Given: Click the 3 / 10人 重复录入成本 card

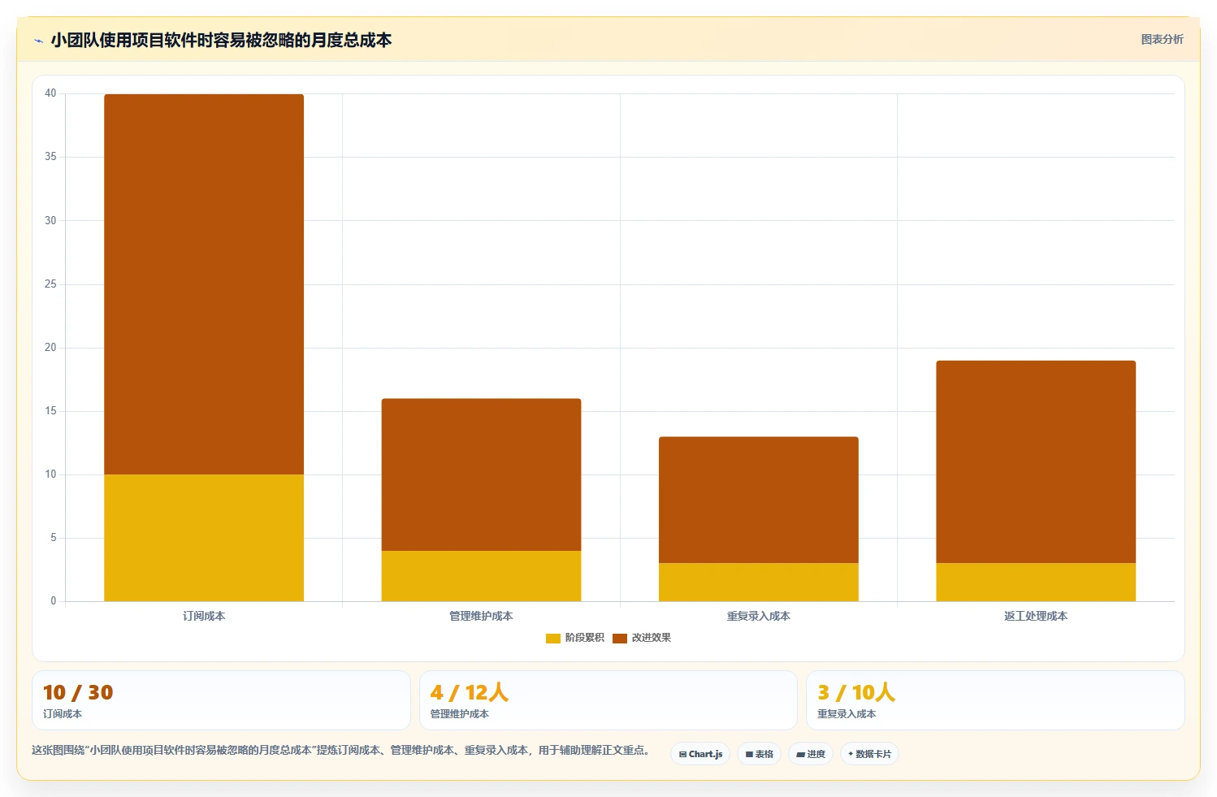Looking at the screenshot, I should coord(995,700).
